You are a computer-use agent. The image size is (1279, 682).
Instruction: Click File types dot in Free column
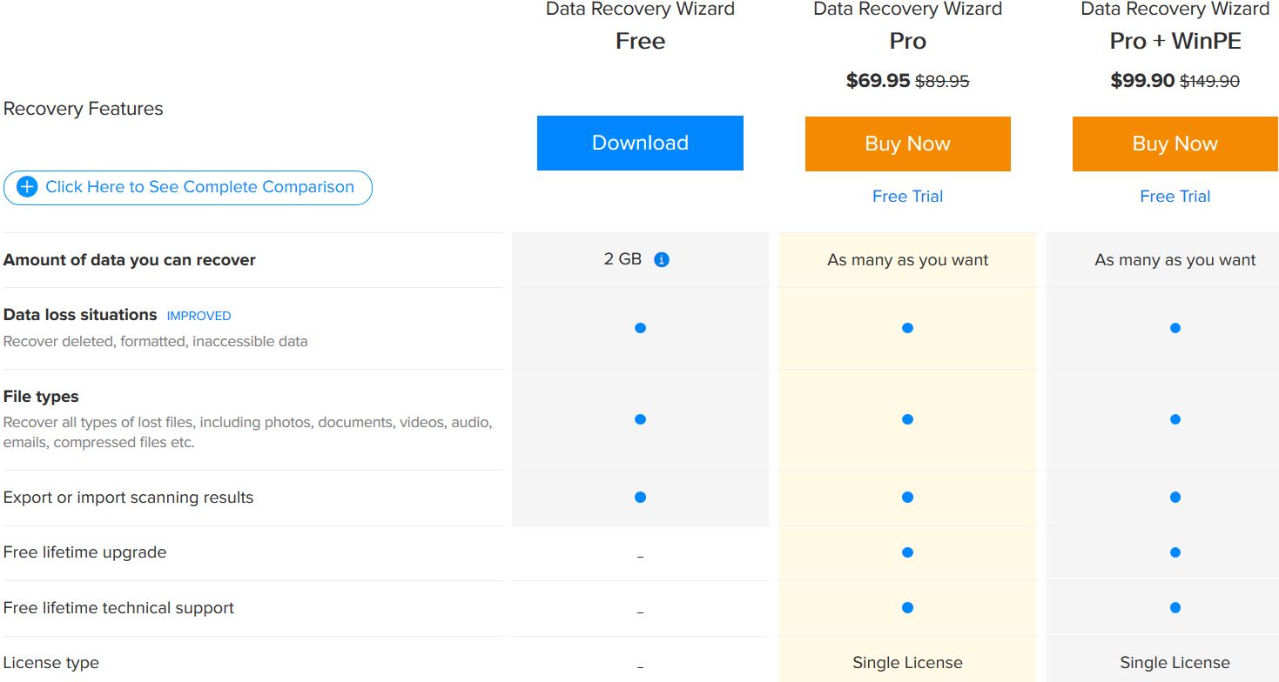pyautogui.click(x=640, y=419)
